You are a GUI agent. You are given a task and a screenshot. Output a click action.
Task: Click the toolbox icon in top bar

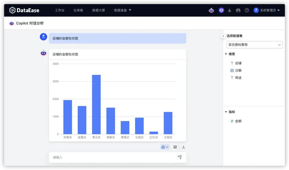238,10
